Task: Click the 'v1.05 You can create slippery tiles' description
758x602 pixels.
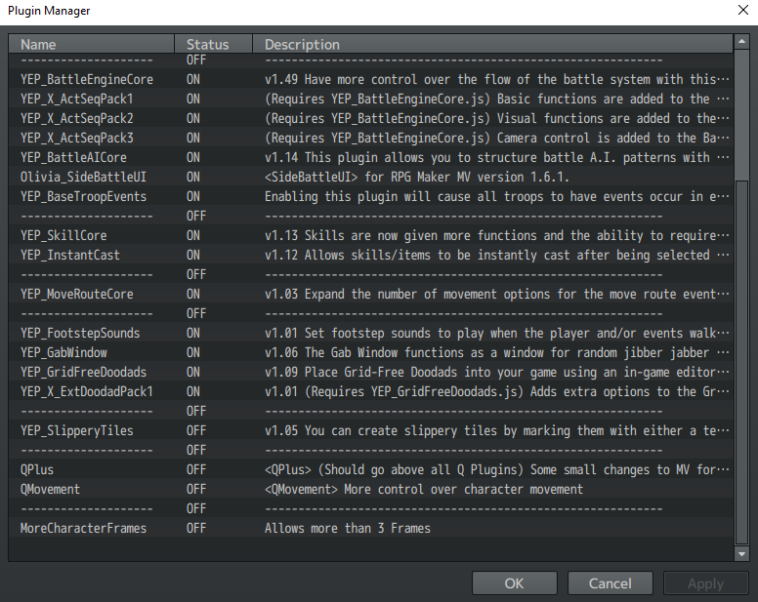Action: (496, 430)
